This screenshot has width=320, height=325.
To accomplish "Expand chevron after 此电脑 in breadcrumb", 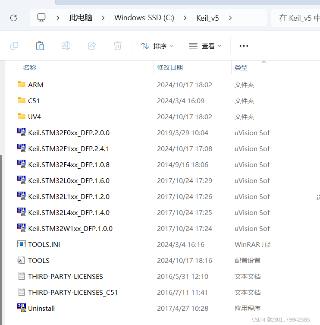I will click(x=103, y=18).
